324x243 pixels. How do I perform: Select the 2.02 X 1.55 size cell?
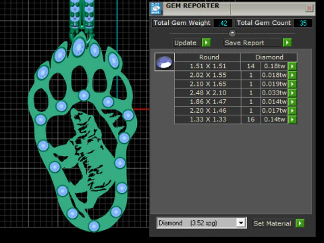208,75
